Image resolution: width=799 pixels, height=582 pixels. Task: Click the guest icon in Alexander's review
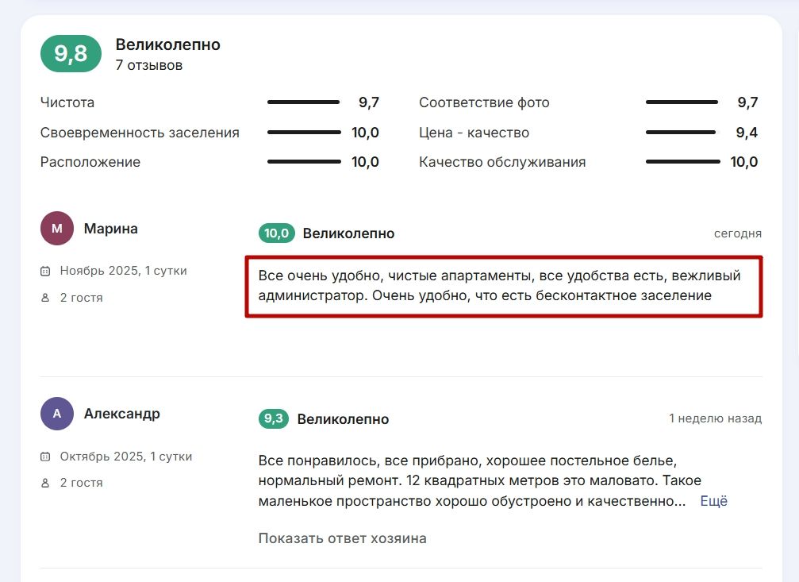pos(45,483)
